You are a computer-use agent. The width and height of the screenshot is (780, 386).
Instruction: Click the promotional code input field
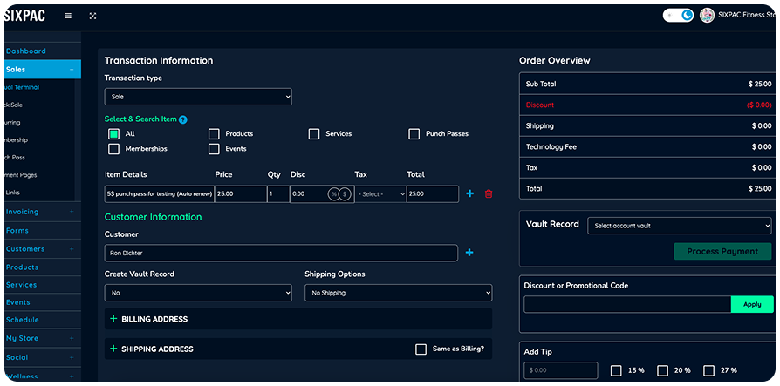[x=627, y=304]
